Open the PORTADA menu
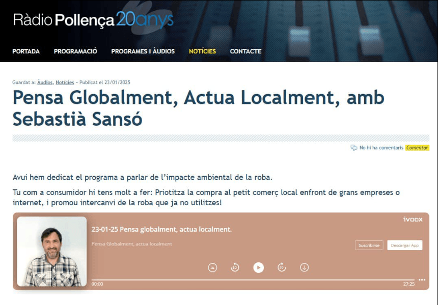Screen dimensions: 438x305 pyautogui.click(x=25, y=51)
